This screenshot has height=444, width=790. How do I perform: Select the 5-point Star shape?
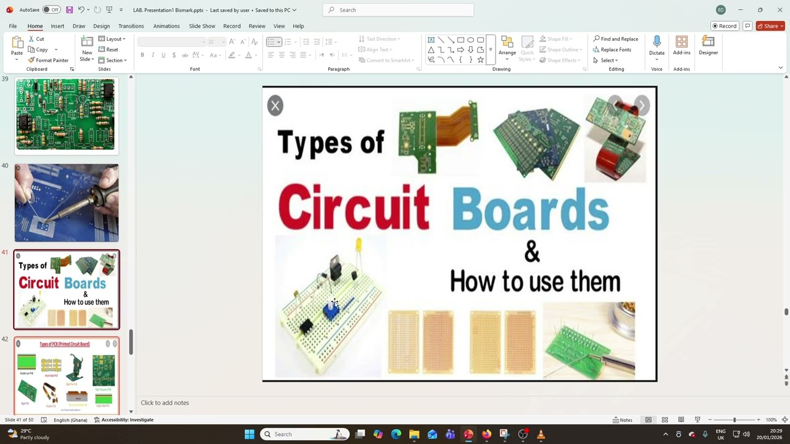(480, 60)
